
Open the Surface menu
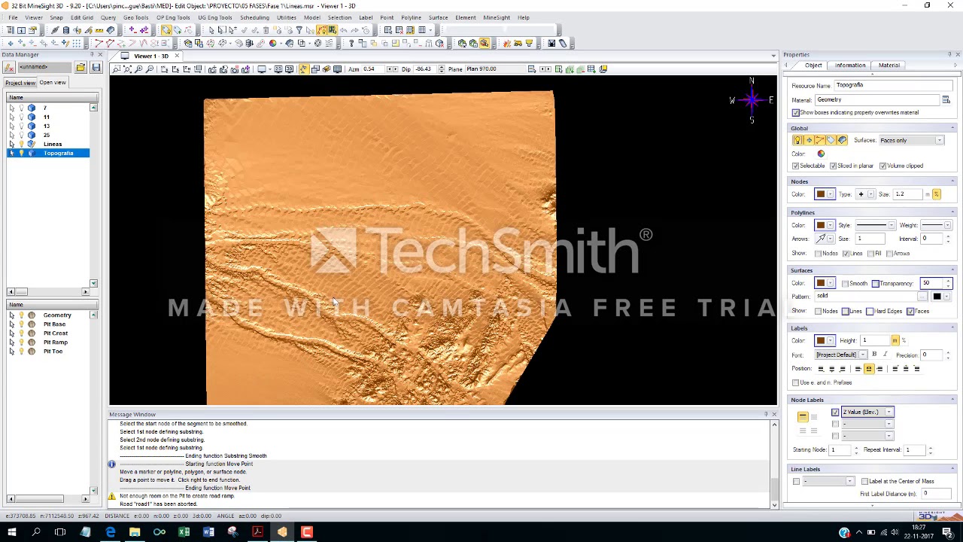(438, 17)
